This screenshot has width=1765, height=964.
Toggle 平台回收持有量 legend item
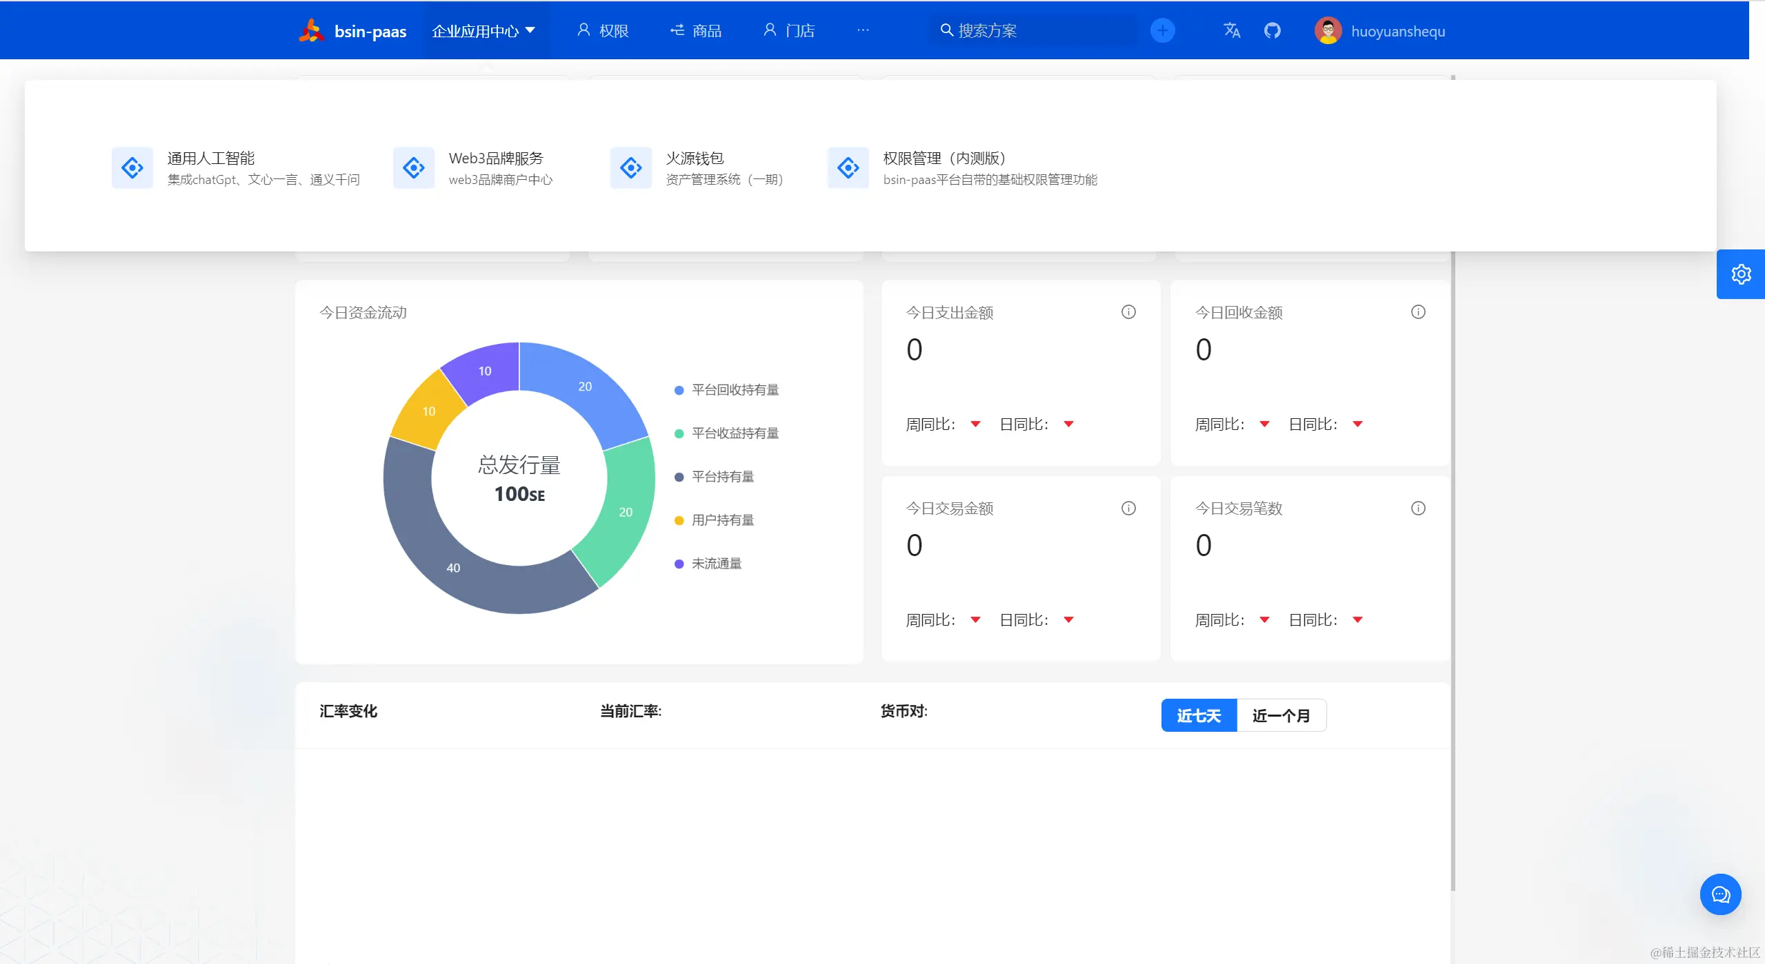pyautogui.click(x=735, y=390)
